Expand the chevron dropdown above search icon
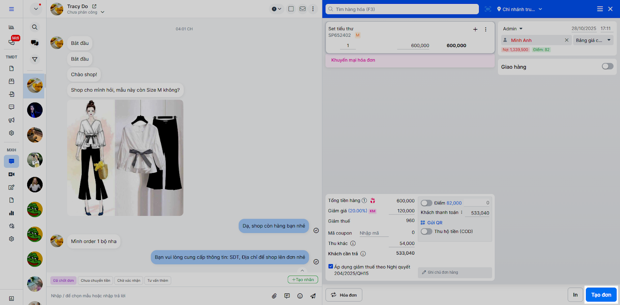 [36, 9]
